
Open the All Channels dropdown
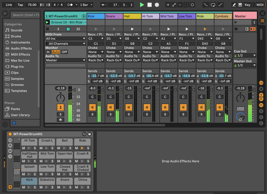[66, 44]
